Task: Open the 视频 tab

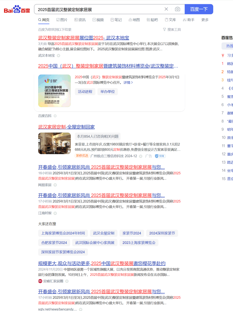Action: [x=98, y=20]
